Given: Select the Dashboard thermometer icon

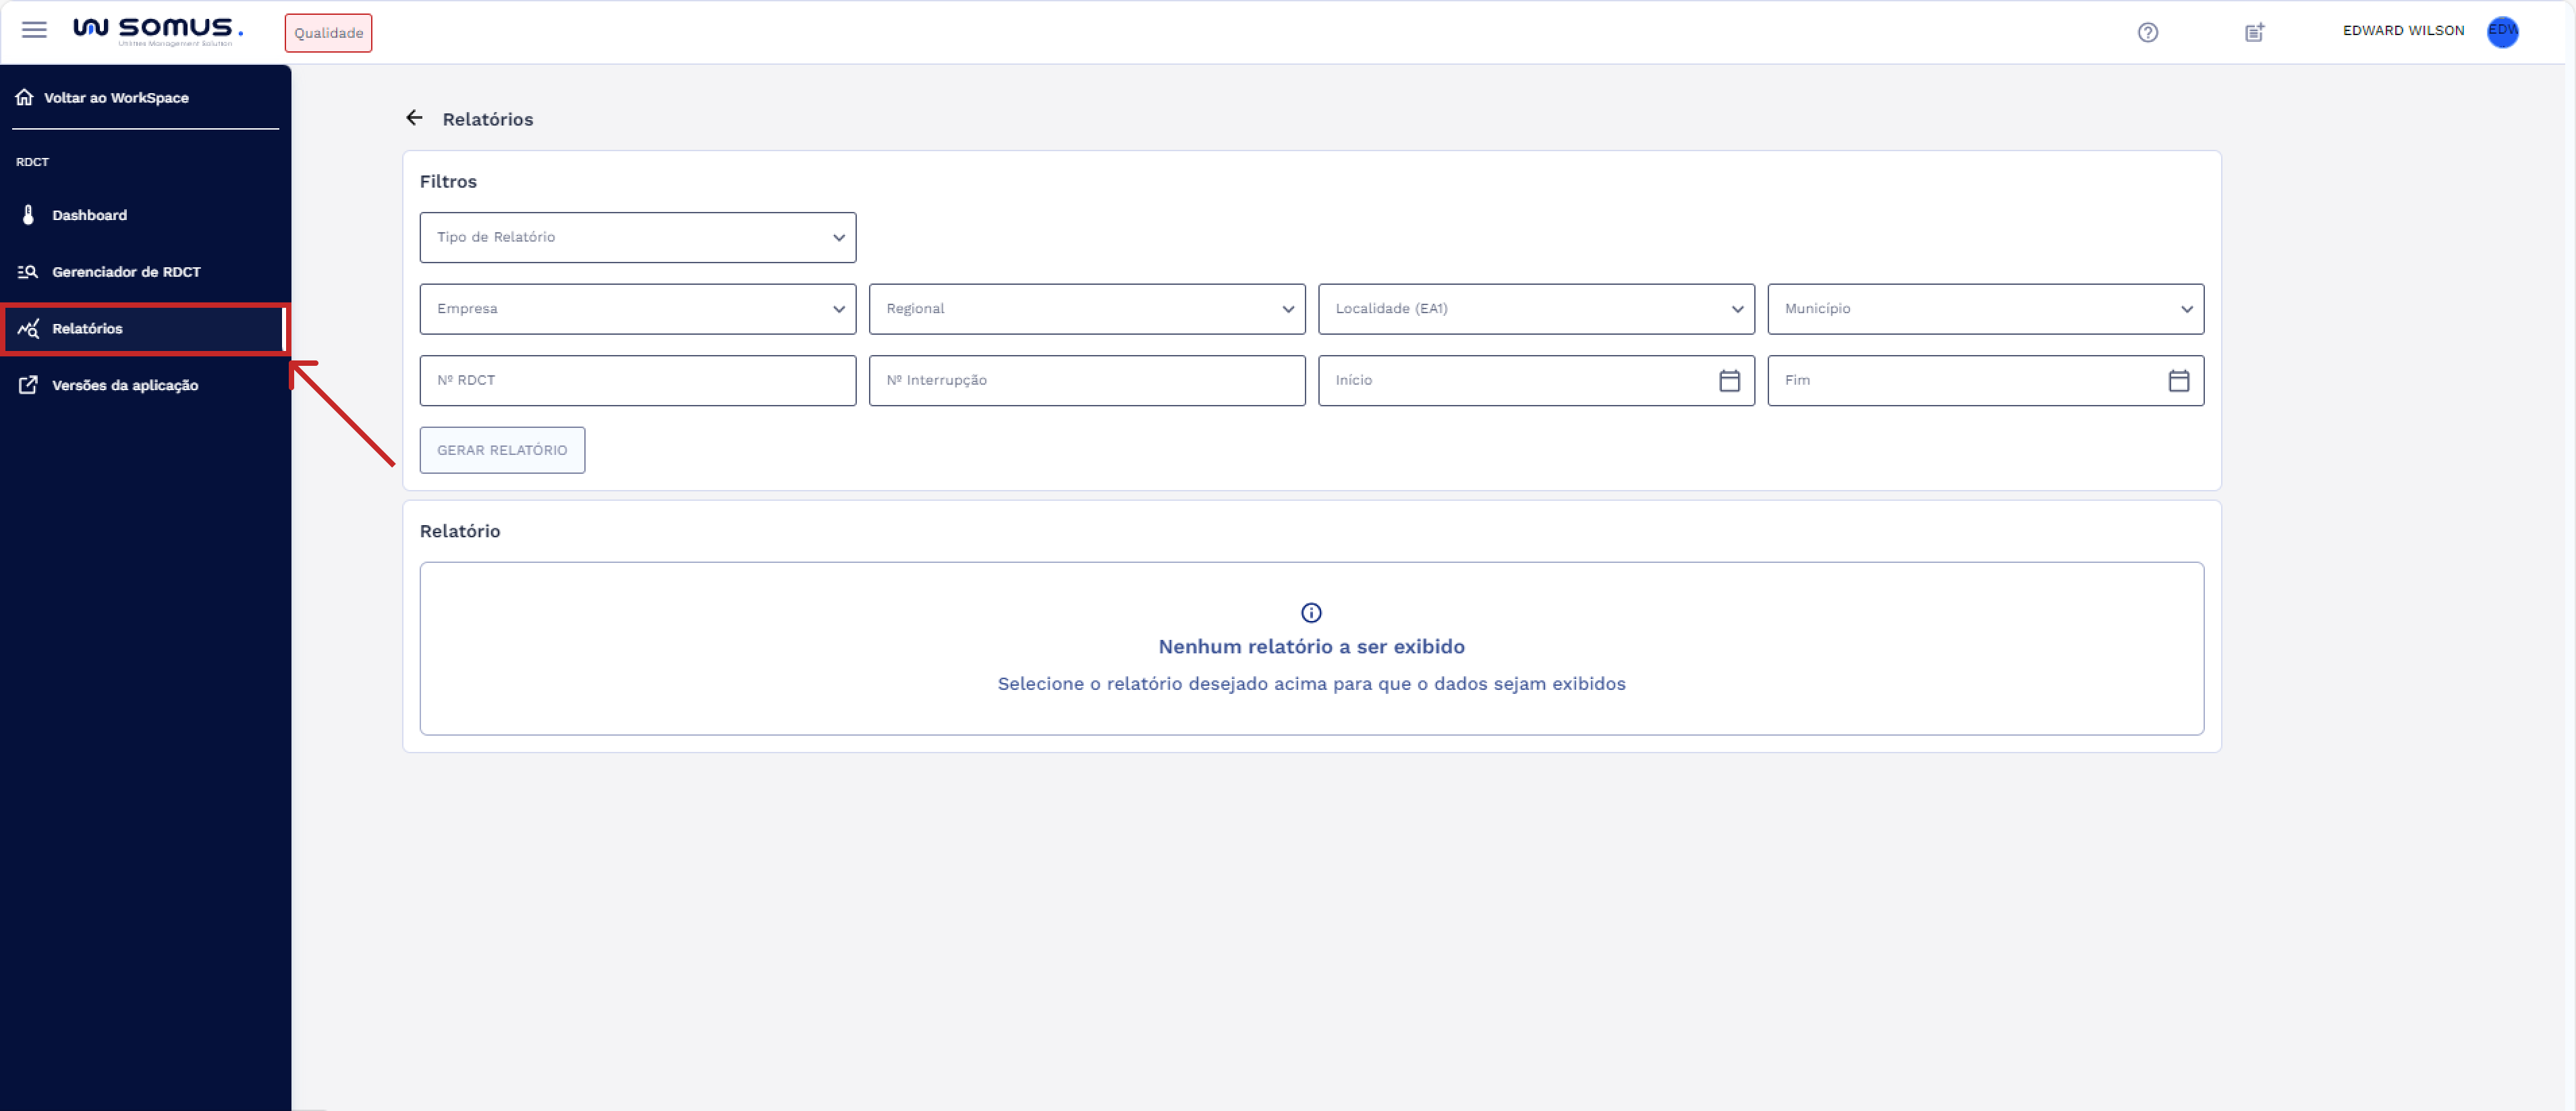Looking at the screenshot, I should [x=29, y=214].
